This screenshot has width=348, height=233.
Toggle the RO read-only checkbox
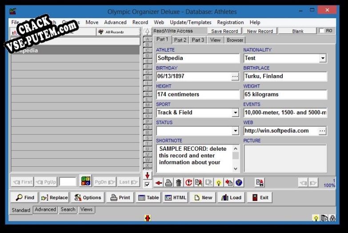(322, 31)
